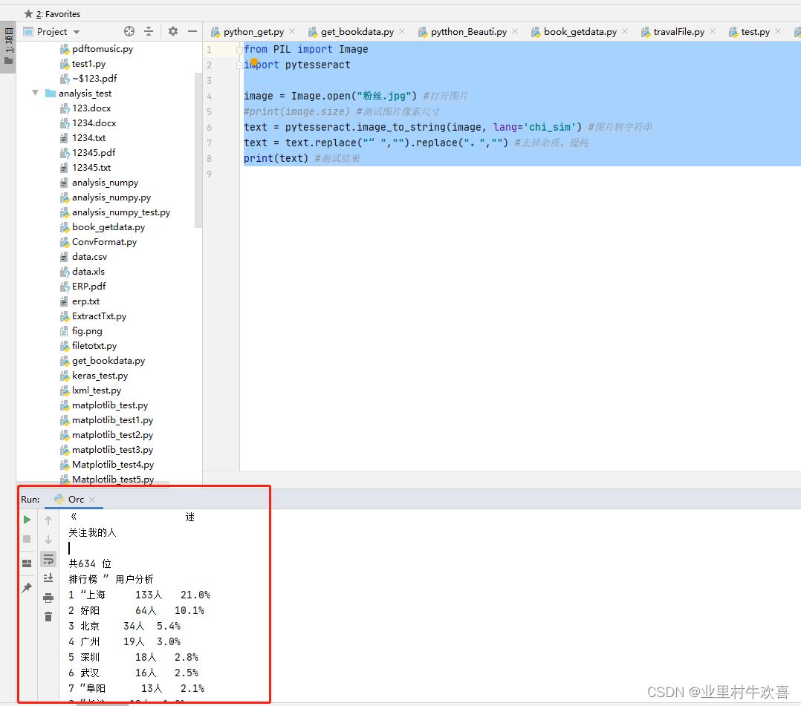Toggle the Pin Tab icon in Run panel
801x706 pixels.
coord(27,587)
